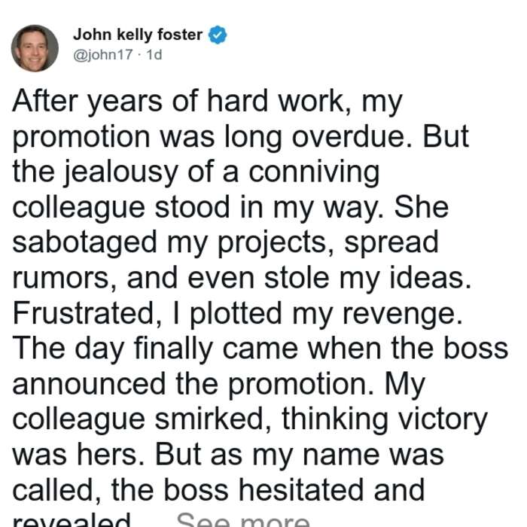Click the word "jealousy" in the tweet
This screenshot has height=527, width=527.
(121, 173)
